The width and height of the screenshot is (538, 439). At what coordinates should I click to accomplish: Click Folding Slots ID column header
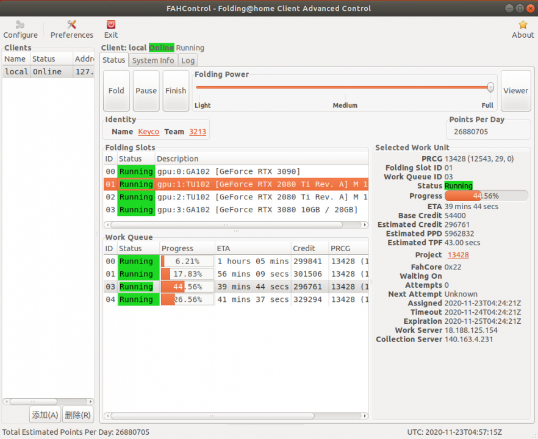110,159
